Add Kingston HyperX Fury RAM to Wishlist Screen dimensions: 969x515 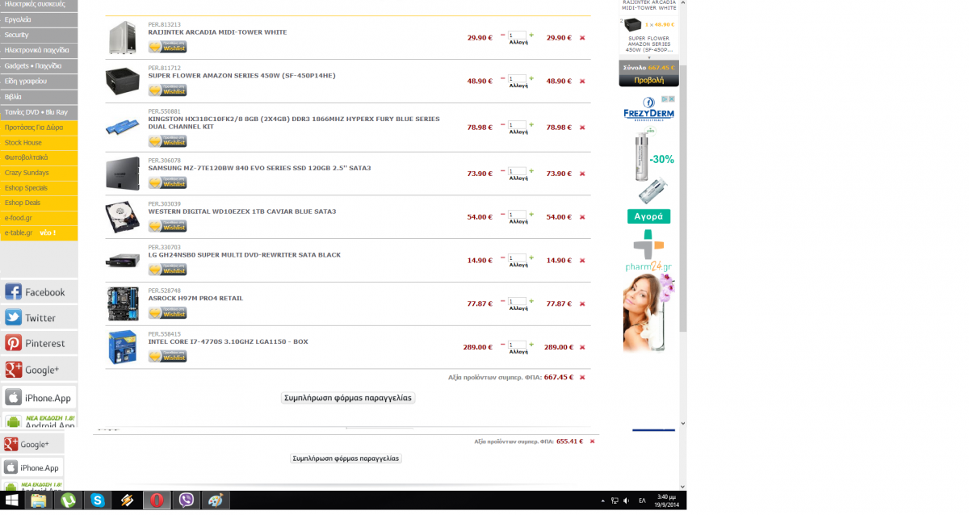167,141
